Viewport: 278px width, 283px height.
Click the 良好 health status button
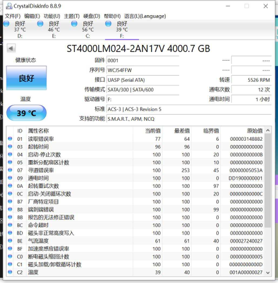click(26, 78)
